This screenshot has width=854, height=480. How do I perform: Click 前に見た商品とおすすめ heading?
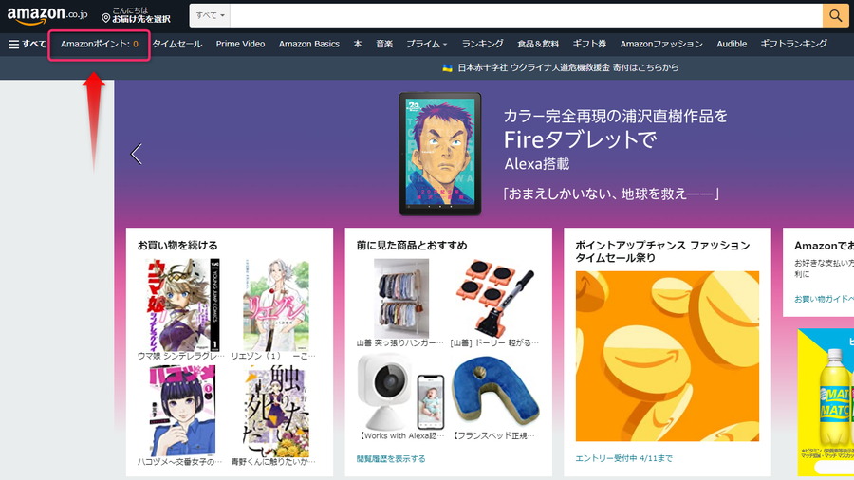coord(412,246)
